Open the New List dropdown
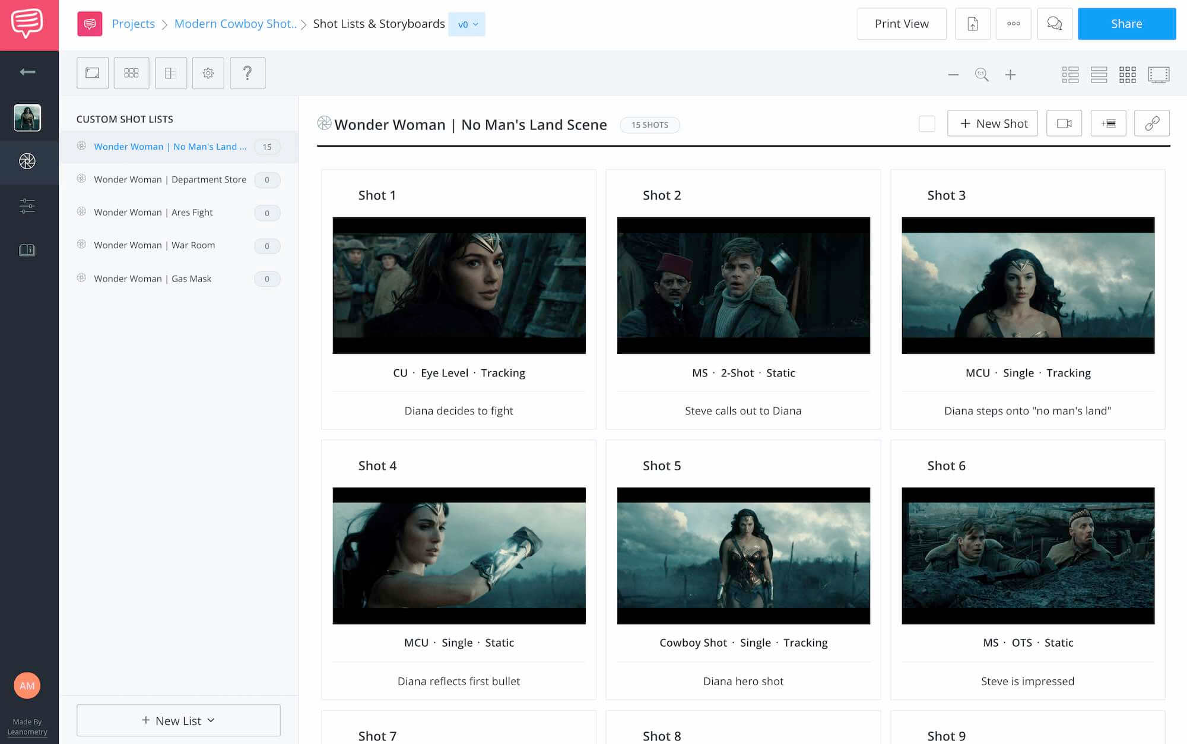Image resolution: width=1187 pixels, height=744 pixels. coord(178,720)
